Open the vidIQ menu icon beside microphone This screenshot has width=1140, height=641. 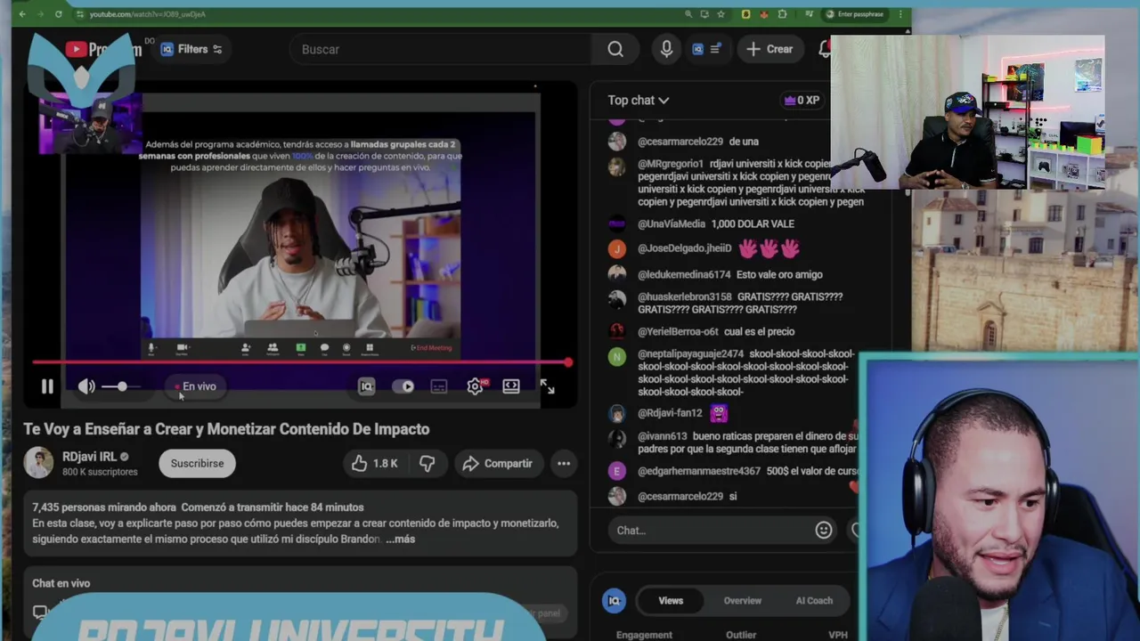pyautogui.click(x=706, y=49)
